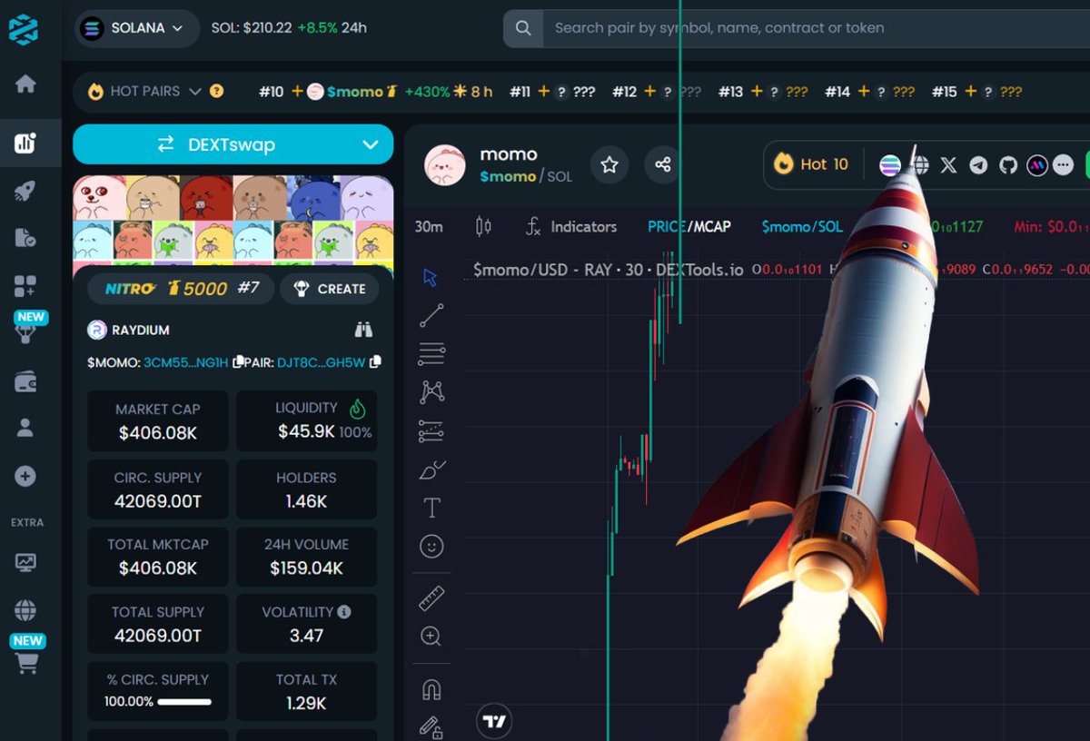This screenshot has width=1090, height=741.
Task: Open the emoji smiley icons tool
Action: click(431, 546)
